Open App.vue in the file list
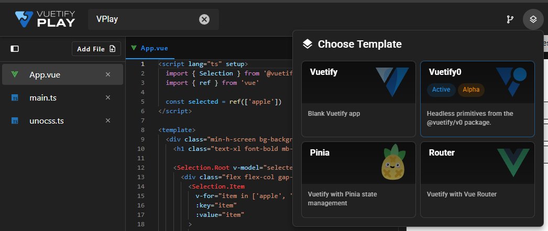The height and width of the screenshot is (231, 548). [62, 74]
